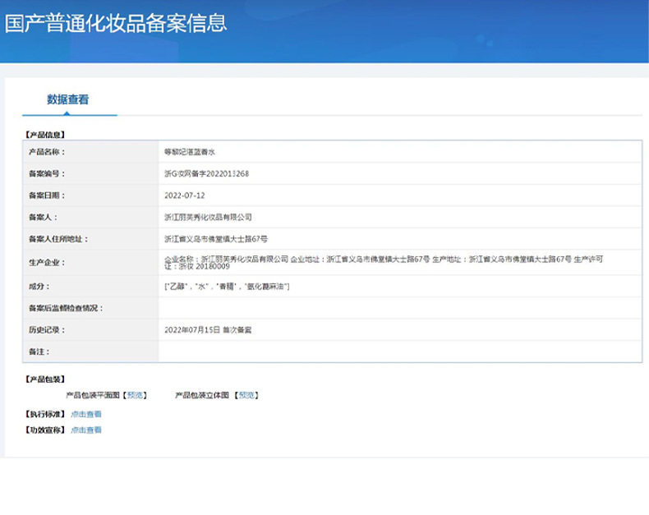Select the 备案编号 value ending in 268
The image size is (649, 515).
pos(206,173)
